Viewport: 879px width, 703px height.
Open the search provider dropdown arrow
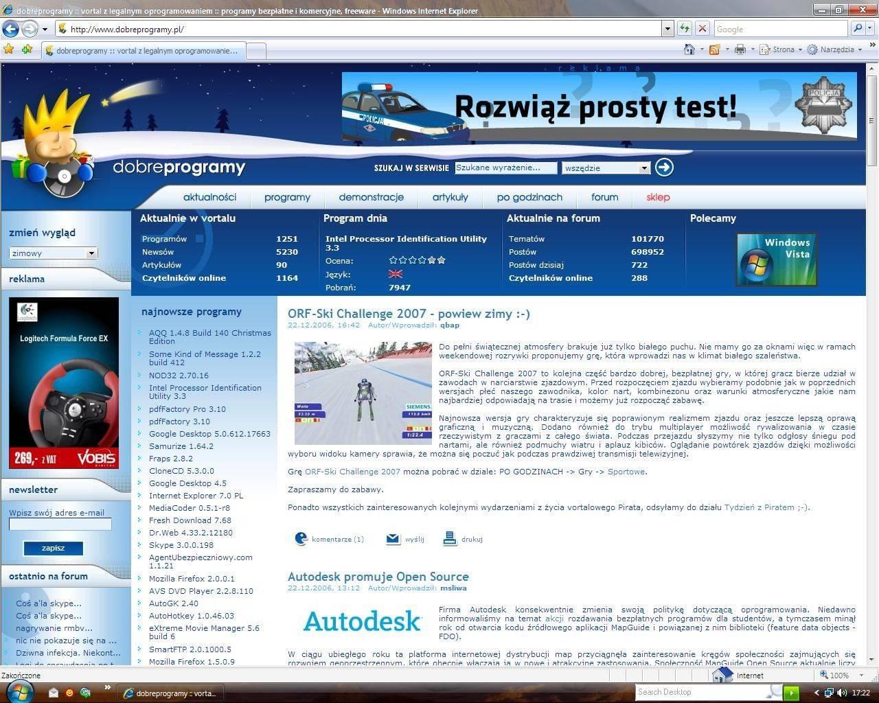[871, 29]
